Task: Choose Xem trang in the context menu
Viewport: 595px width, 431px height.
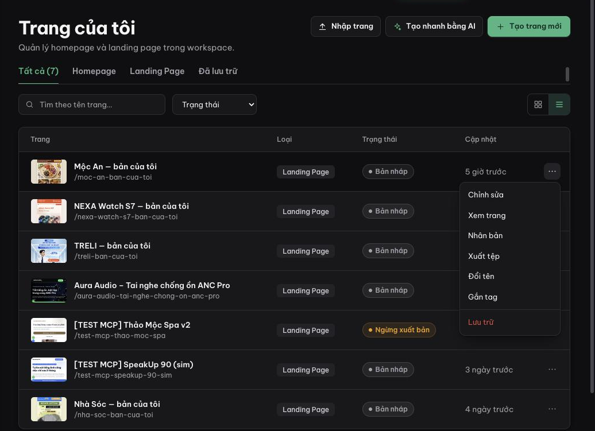Action: coord(509,215)
